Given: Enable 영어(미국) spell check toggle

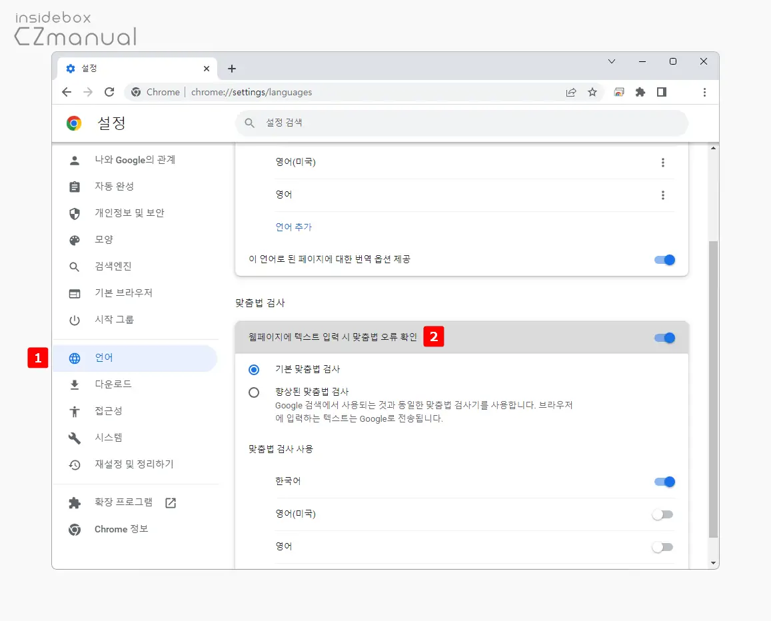Looking at the screenshot, I should [662, 515].
